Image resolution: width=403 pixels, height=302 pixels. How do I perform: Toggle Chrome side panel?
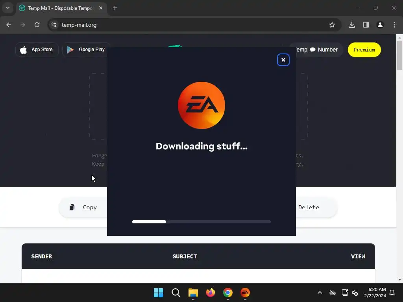366,25
